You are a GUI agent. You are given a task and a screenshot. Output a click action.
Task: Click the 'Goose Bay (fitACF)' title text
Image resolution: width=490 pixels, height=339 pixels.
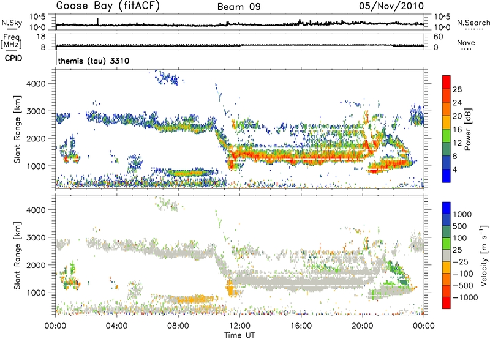(108, 6)
